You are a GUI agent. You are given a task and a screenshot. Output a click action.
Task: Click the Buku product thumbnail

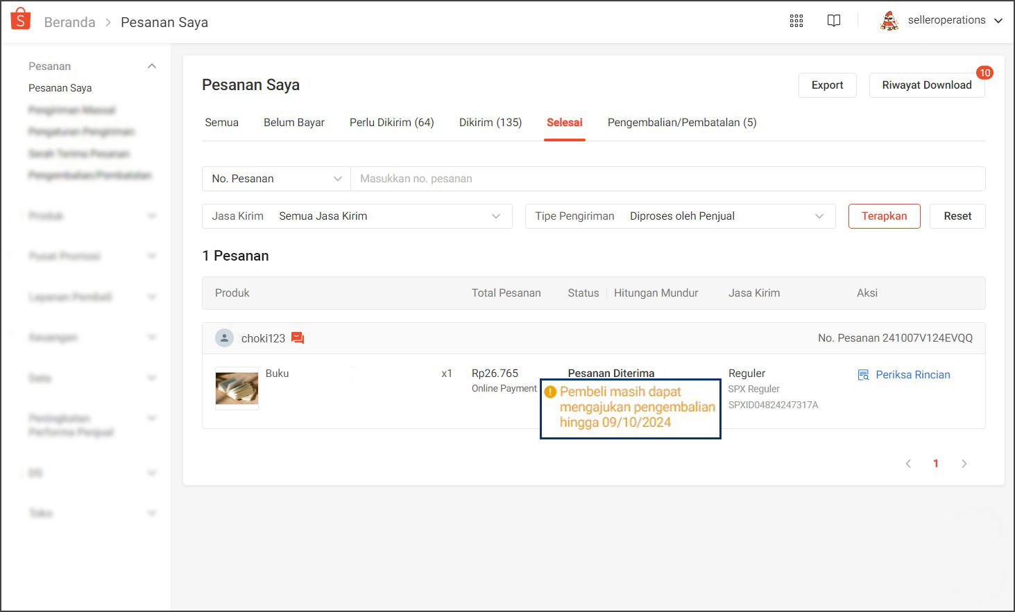pyautogui.click(x=237, y=388)
